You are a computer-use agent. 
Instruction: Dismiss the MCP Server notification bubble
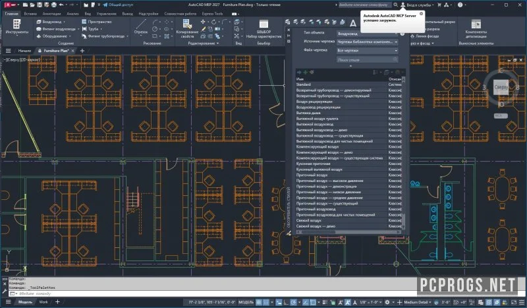(x=421, y=14)
